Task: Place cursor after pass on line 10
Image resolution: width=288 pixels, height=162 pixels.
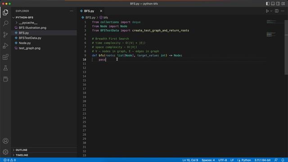Action: 106,60
